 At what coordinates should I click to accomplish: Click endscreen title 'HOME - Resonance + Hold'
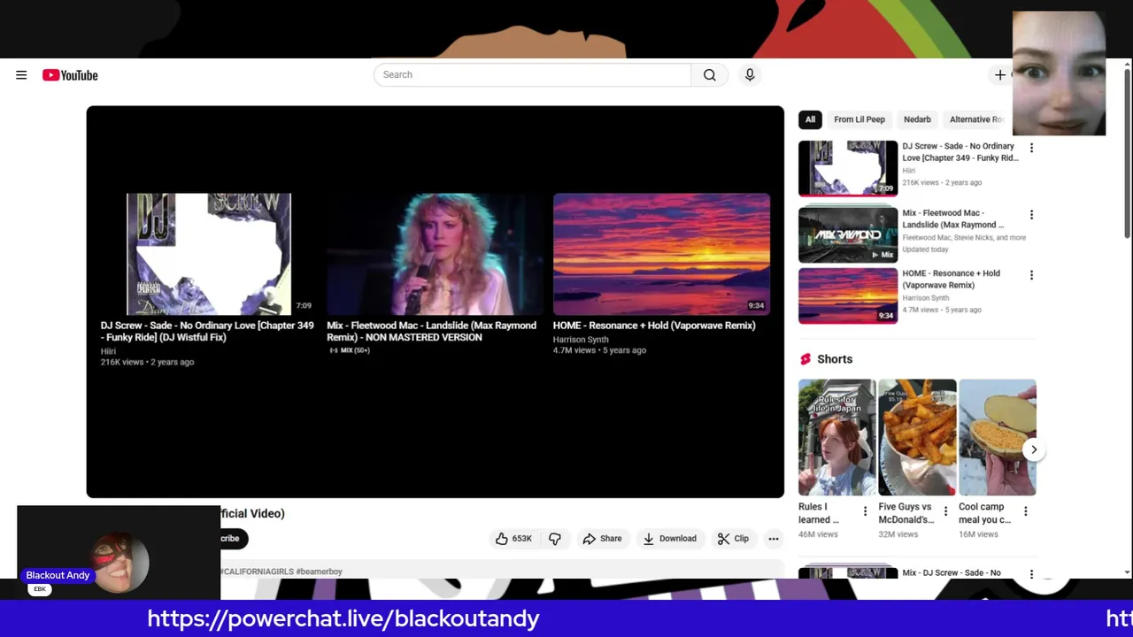pos(654,326)
